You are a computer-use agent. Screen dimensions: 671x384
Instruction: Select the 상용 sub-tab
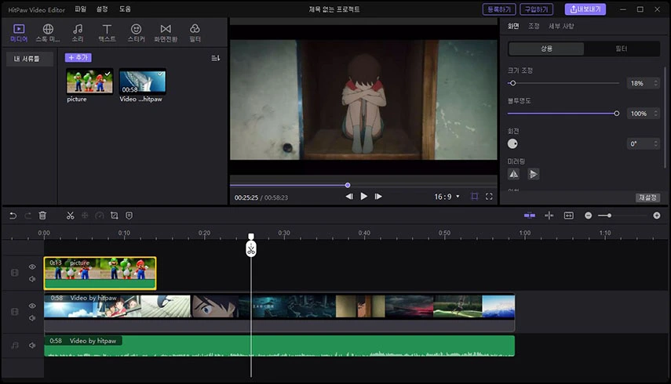pyautogui.click(x=546, y=49)
